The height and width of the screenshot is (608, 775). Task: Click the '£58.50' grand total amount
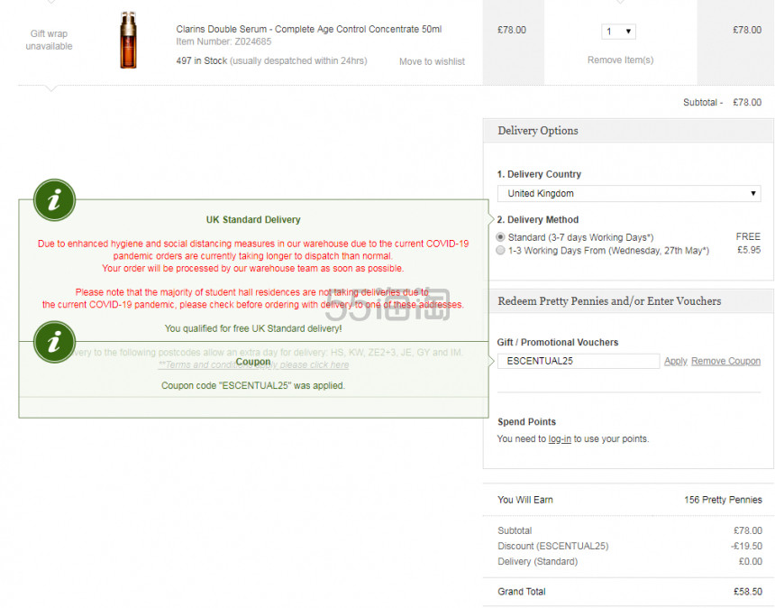748,591
